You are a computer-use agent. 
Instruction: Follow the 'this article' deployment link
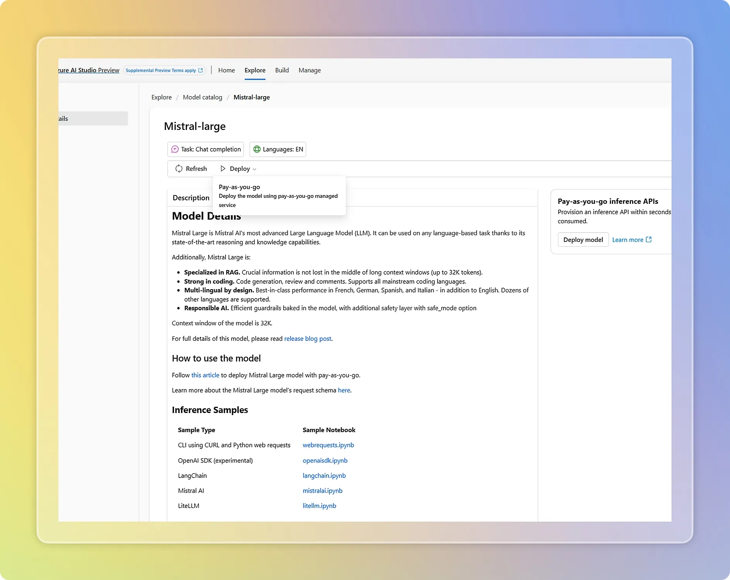(x=205, y=375)
